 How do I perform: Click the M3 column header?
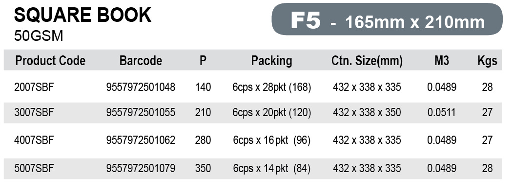tap(442, 61)
